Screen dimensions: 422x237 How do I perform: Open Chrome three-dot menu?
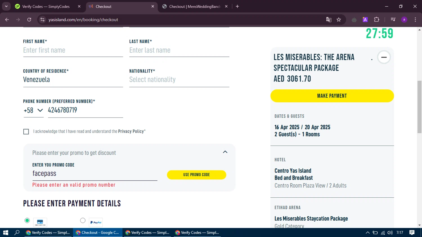point(415,20)
